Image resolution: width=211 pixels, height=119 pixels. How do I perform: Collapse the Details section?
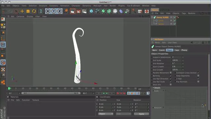(153, 88)
